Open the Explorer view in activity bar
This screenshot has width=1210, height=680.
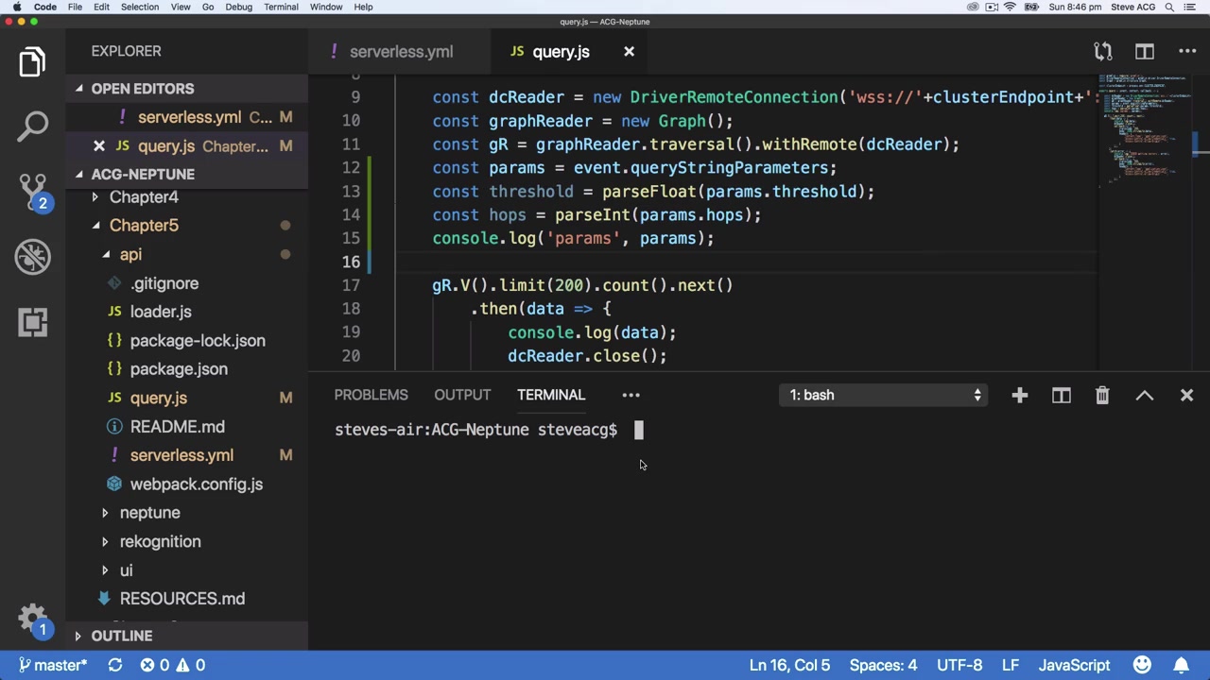(x=32, y=62)
